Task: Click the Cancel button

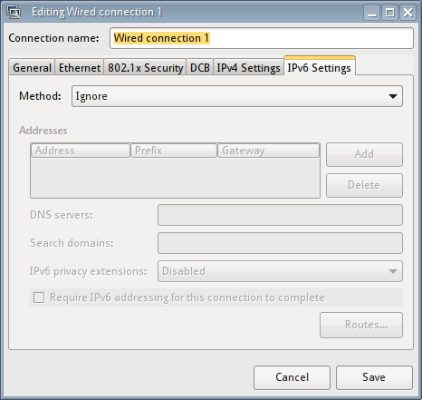Action: (x=292, y=377)
